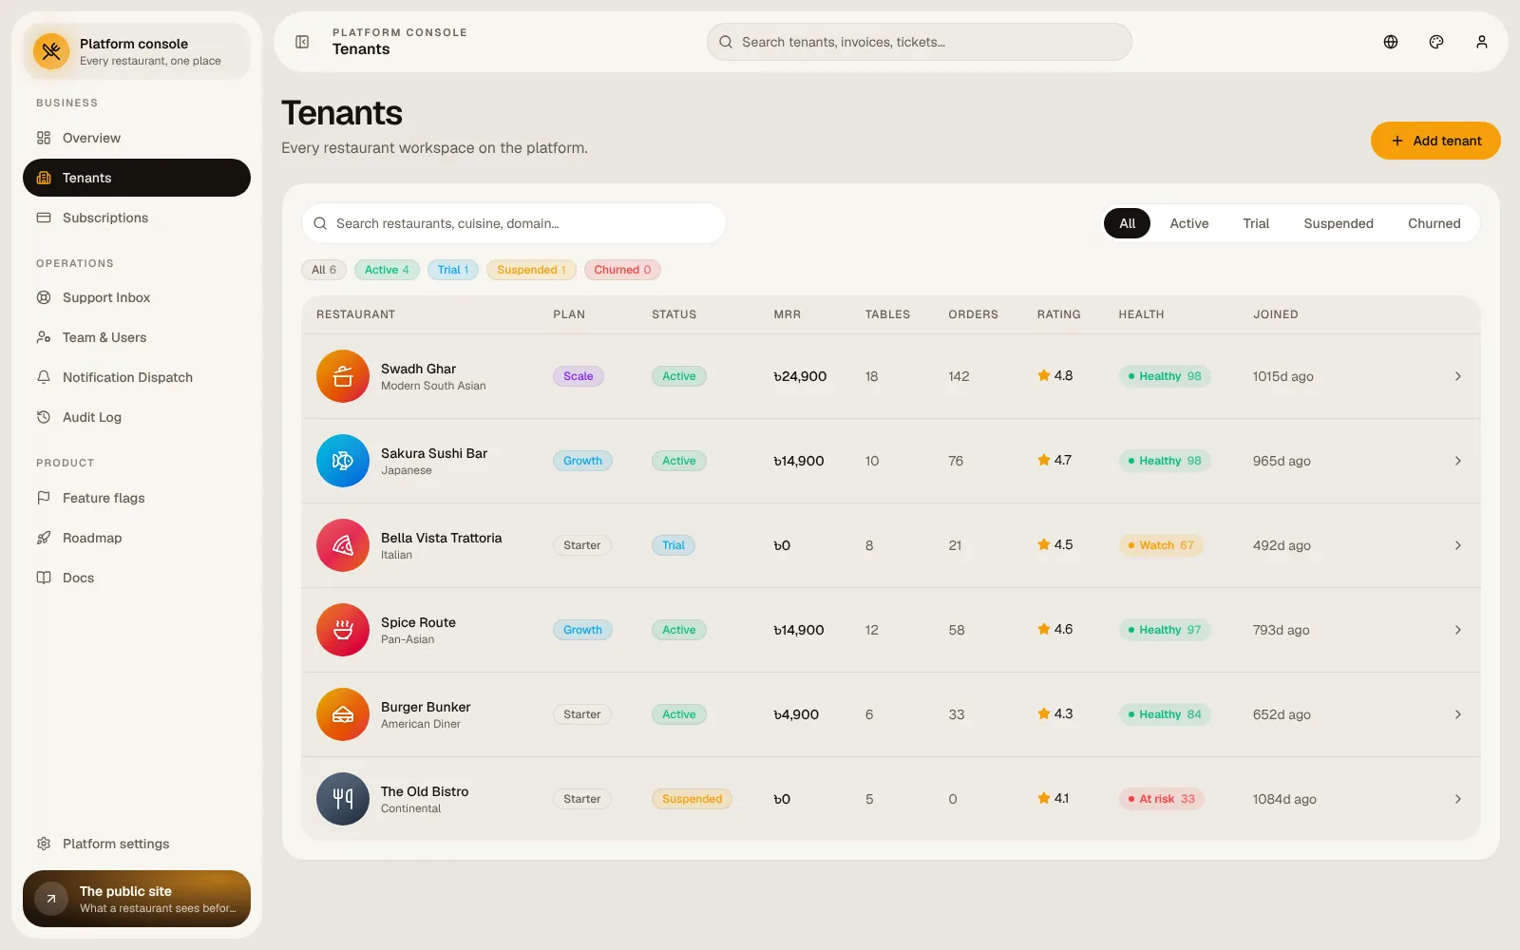Open Sakura Sushi Bar fish avatar
This screenshot has width=1520, height=950.
[x=343, y=461]
